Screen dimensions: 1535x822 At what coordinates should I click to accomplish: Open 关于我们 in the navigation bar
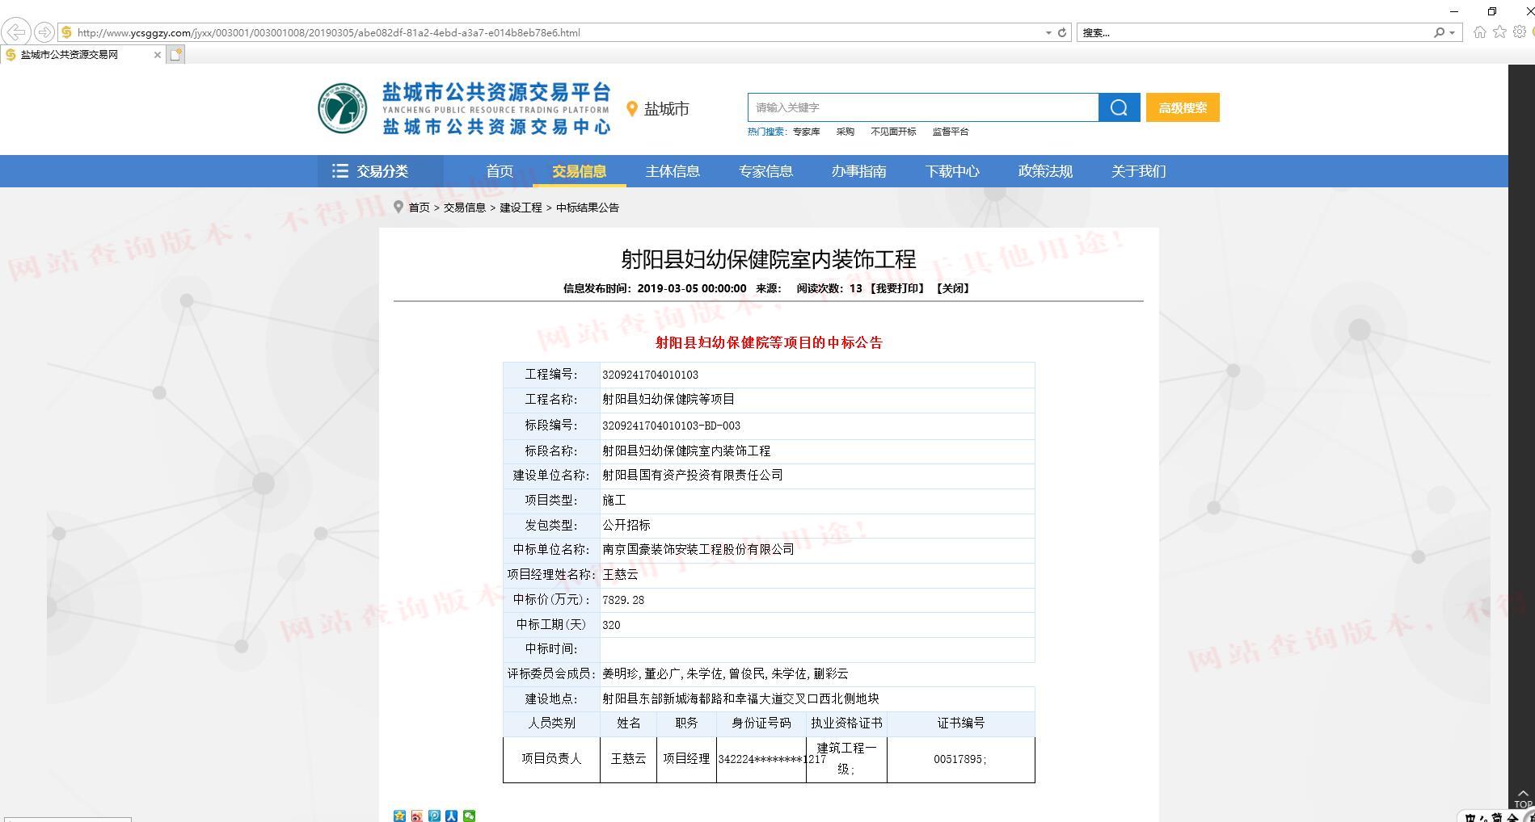pos(1138,171)
